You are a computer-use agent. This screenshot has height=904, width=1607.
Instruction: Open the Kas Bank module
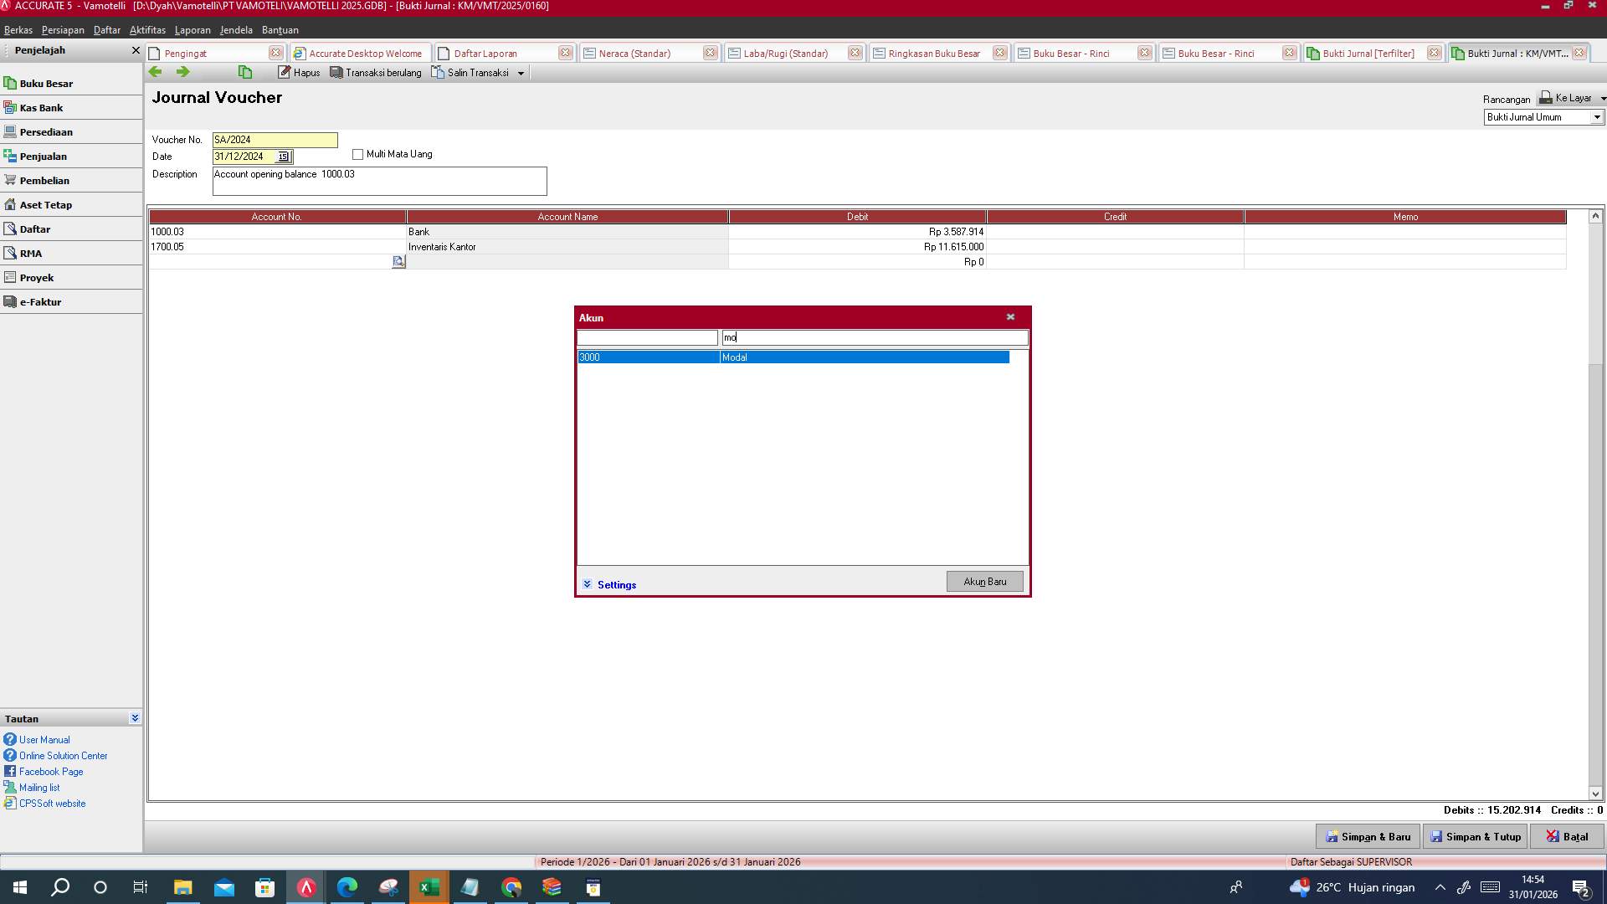coord(42,107)
